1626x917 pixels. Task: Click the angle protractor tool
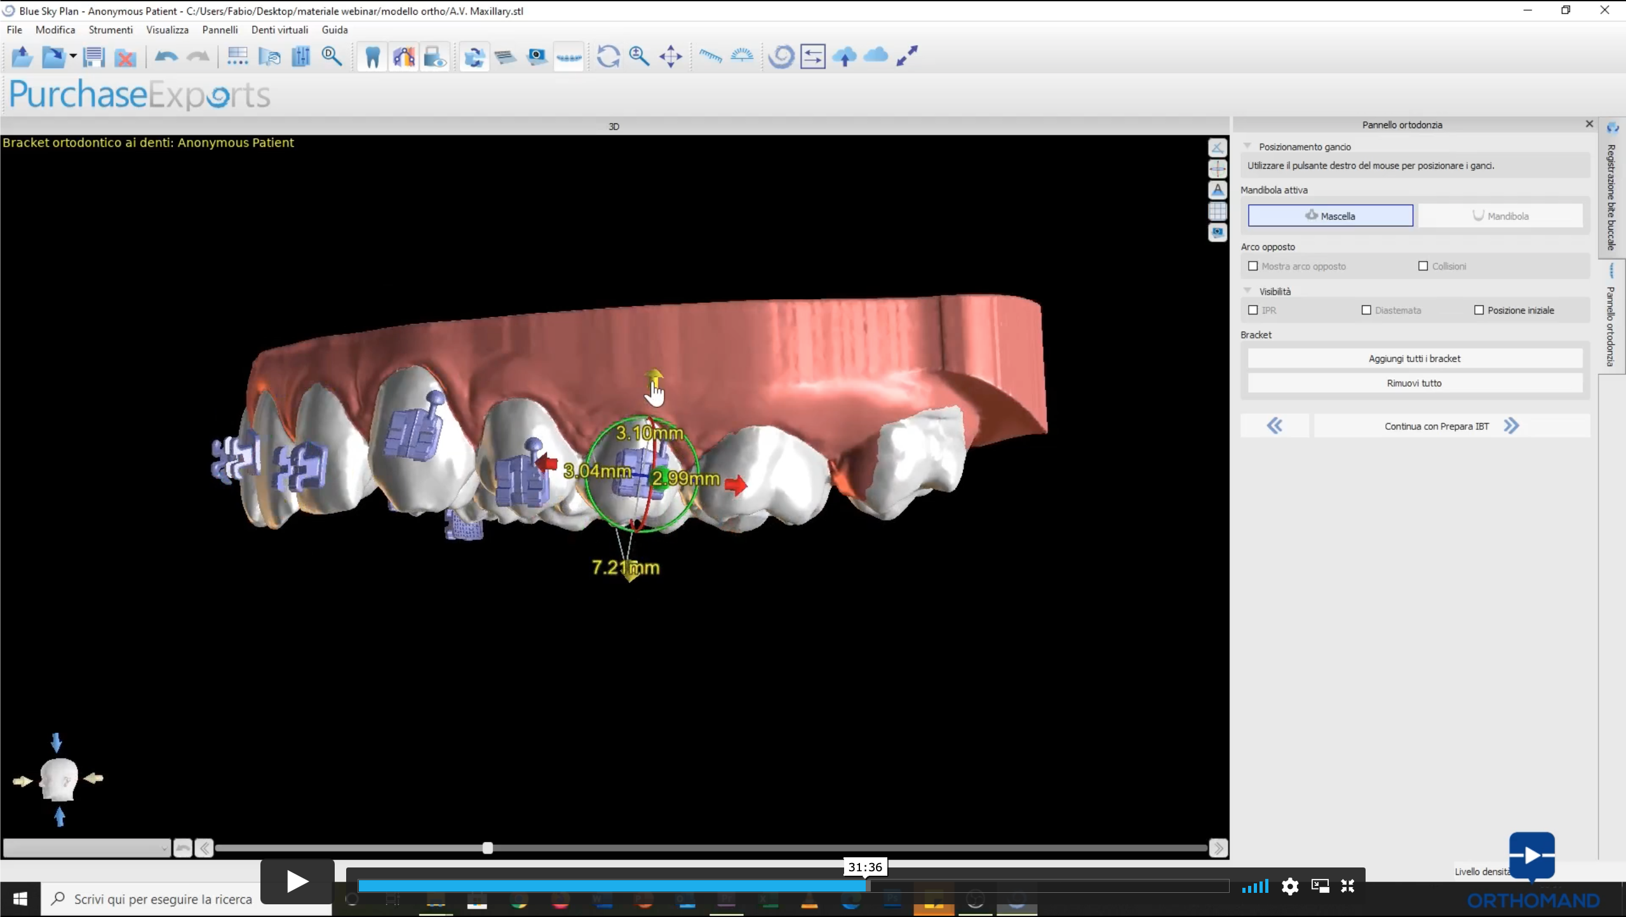click(742, 56)
